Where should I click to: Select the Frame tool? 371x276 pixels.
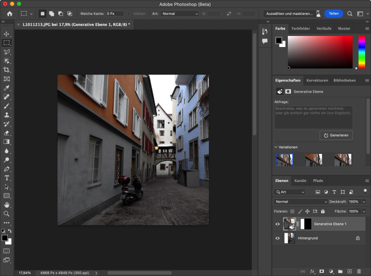(x=6, y=79)
